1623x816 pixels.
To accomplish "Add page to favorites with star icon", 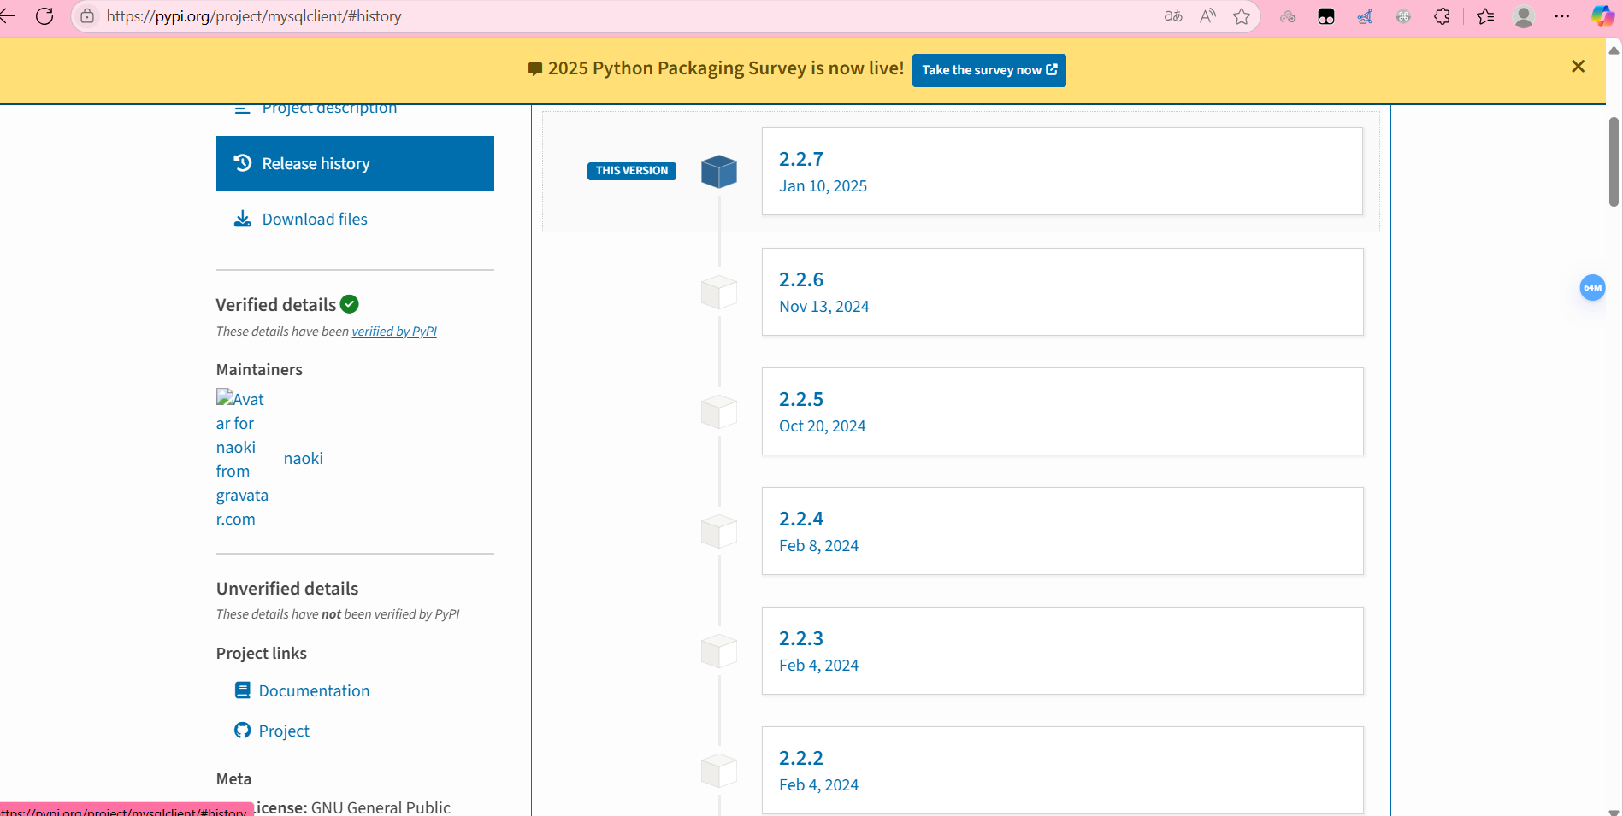I will (1242, 16).
